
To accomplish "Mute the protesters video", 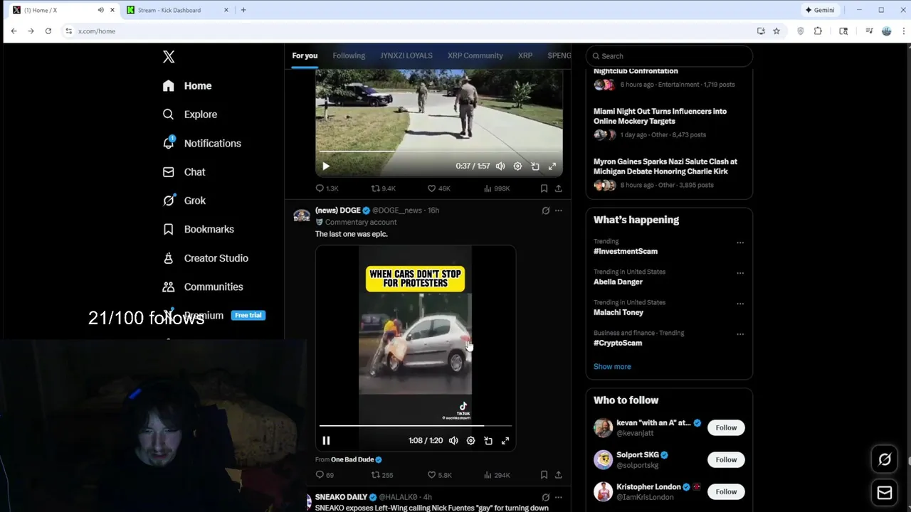I will coord(453,441).
